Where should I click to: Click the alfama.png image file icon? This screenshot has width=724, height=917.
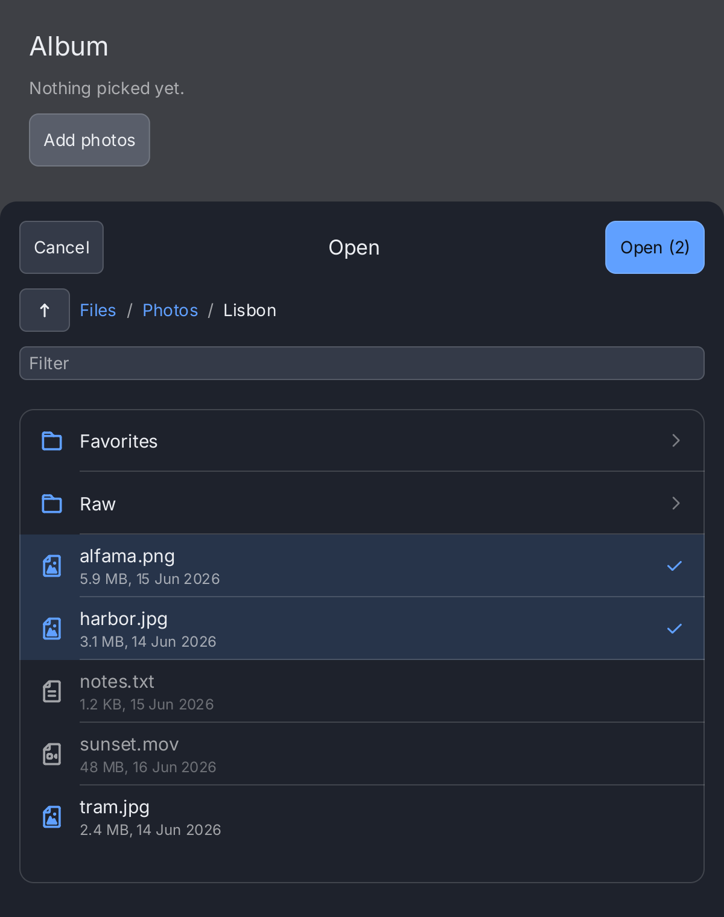[52, 566]
